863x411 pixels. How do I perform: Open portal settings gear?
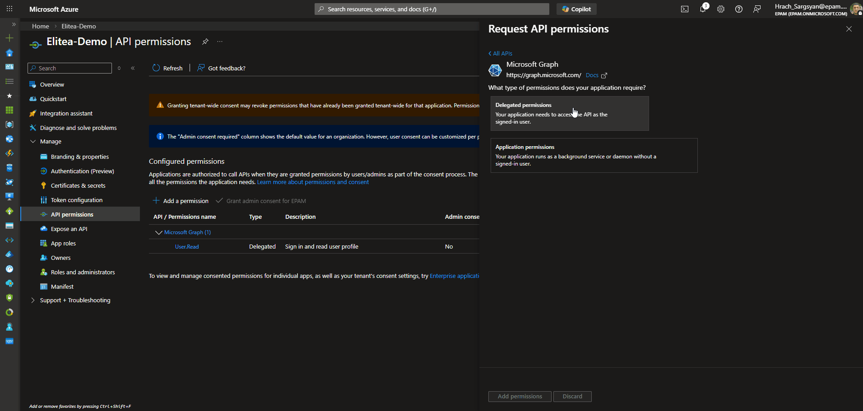(x=721, y=9)
